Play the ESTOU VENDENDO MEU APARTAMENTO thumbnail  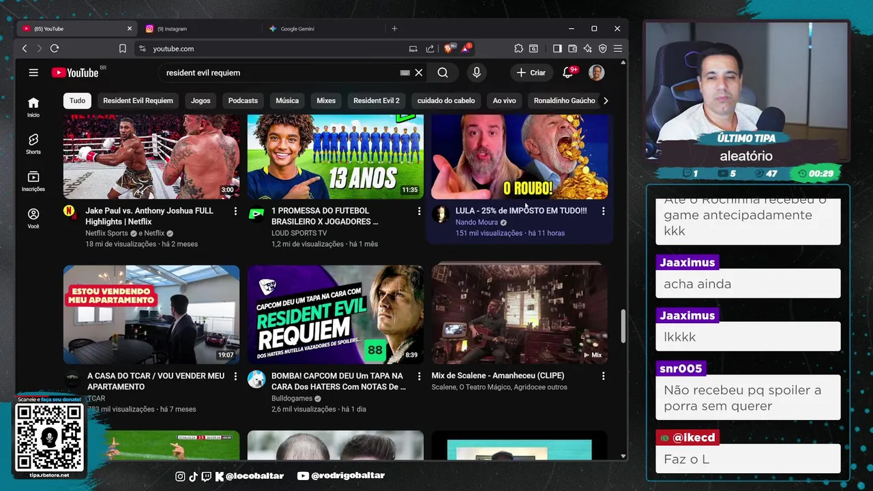click(151, 314)
